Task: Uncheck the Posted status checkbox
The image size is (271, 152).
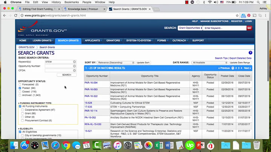Action: coord(20,88)
